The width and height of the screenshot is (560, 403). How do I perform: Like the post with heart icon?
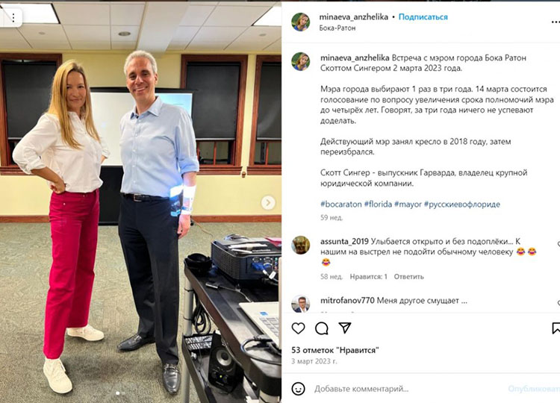298,328
